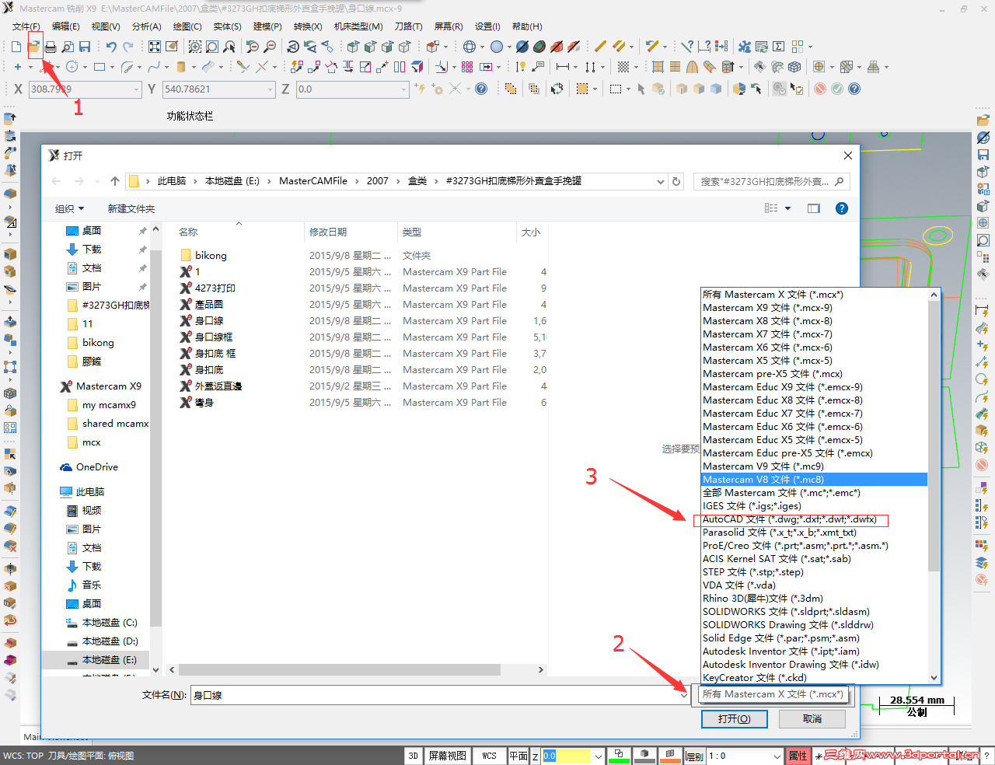995x765 pixels.
Task: Toggle the 3D mode button in status bar
Action: coord(413,756)
